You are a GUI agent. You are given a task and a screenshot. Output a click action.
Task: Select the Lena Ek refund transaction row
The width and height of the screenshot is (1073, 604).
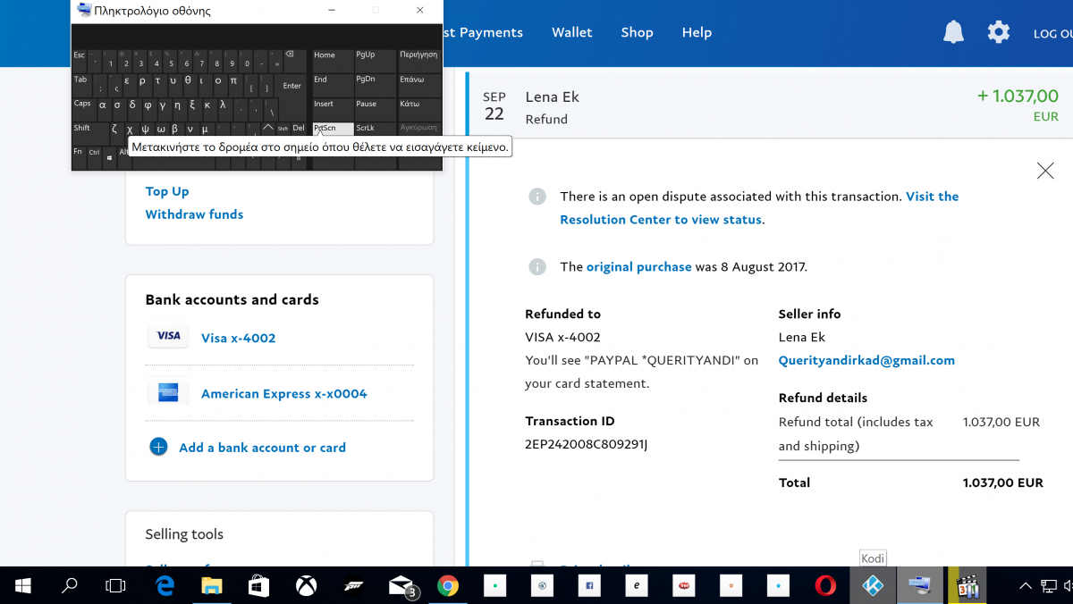(770, 105)
